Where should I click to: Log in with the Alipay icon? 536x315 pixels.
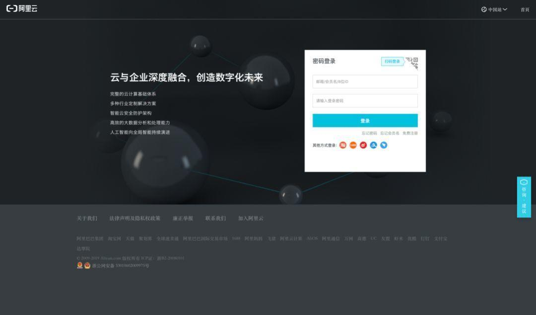click(x=373, y=145)
